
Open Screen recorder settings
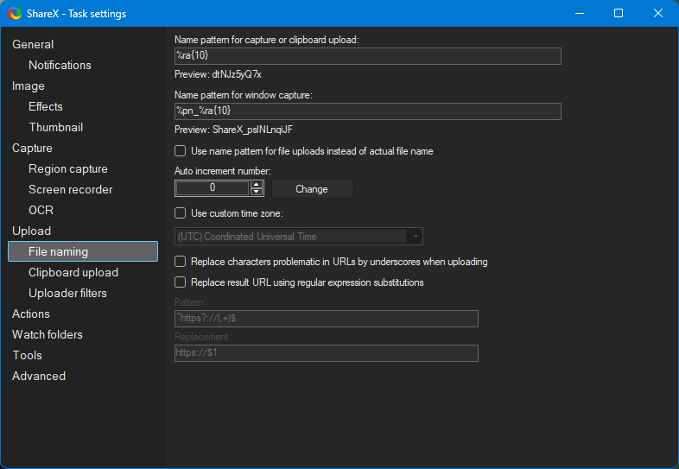pyautogui.click(x=71, y=189)
